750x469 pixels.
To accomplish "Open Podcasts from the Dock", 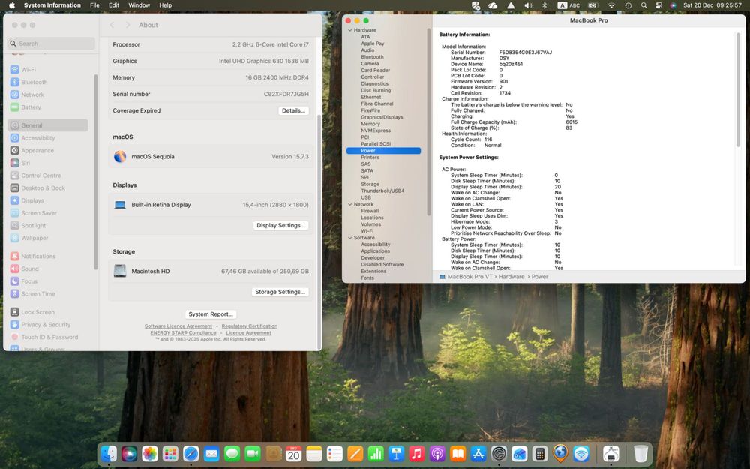I will (x=437, y=453).
